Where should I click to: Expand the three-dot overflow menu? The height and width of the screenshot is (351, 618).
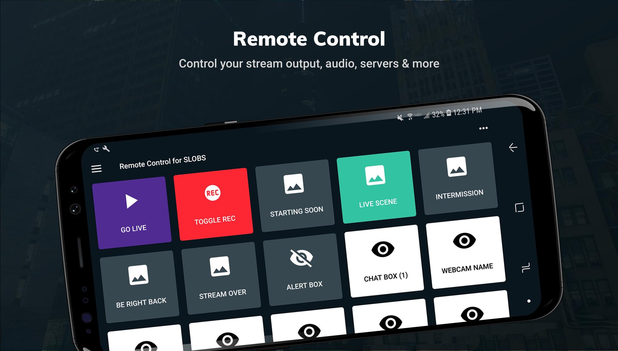[484, 128]
